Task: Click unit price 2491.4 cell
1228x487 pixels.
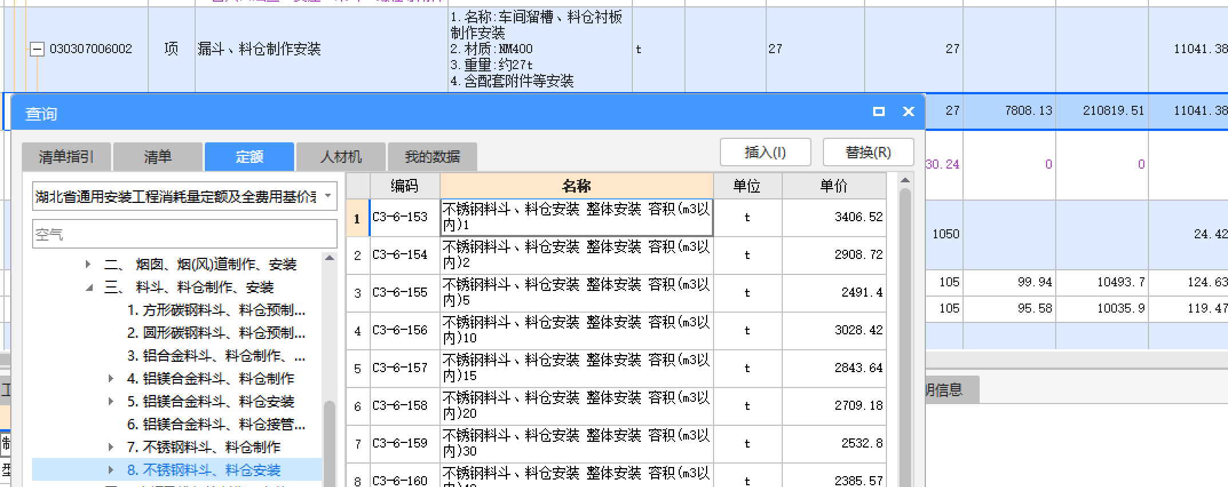Action: 834,293
